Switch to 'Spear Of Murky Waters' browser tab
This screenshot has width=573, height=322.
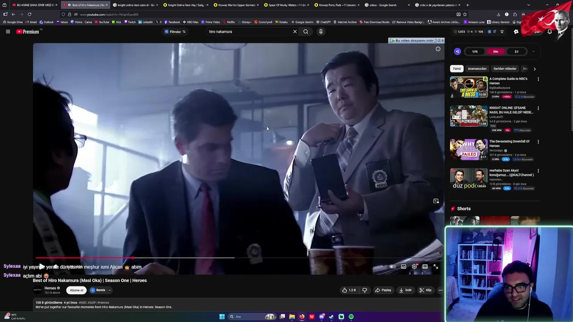286,5
